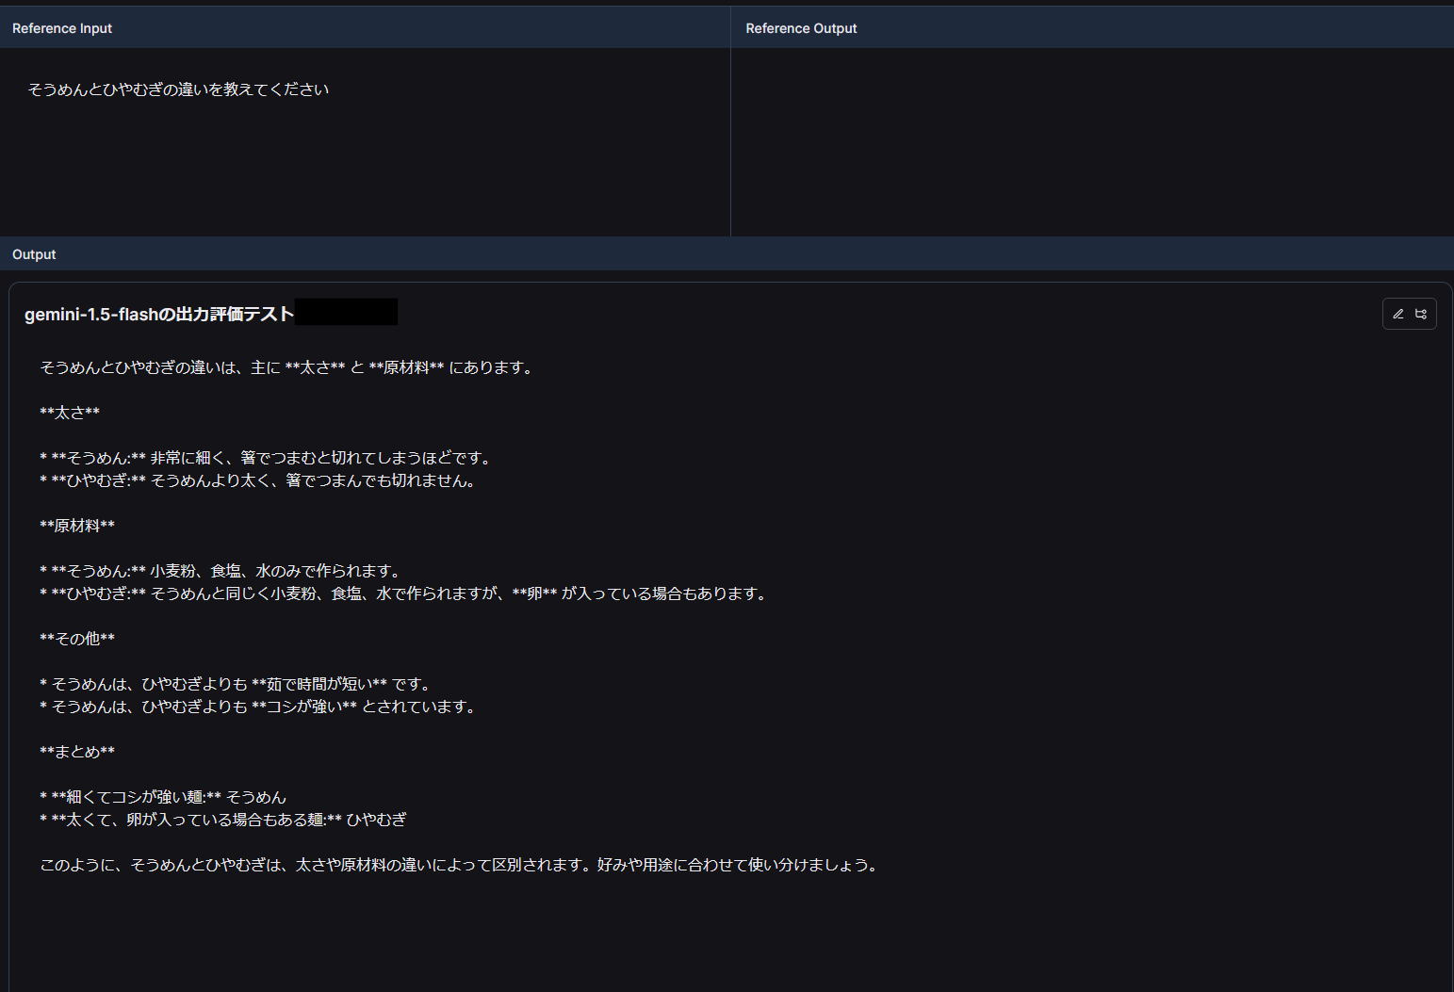Click the line ending 切れてしまうほどです。
1454x992 pixels.
pos(267,458)
